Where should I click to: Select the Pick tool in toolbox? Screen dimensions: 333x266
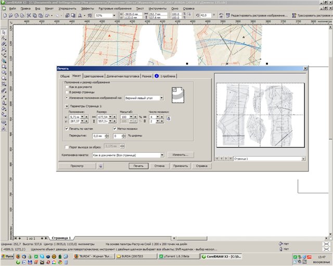[x=4, y=32]
